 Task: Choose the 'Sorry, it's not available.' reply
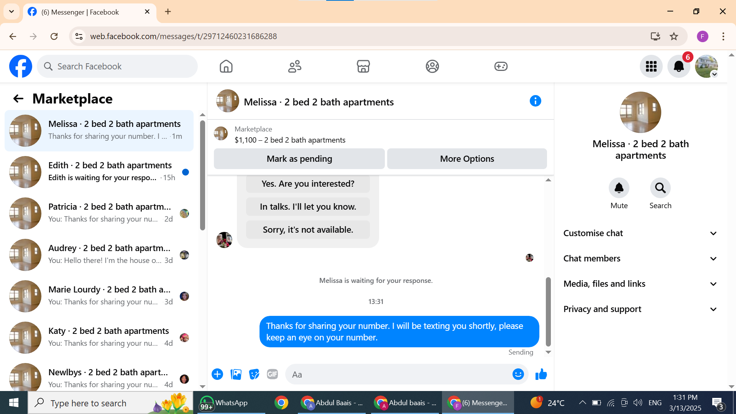tap(308, 230)
